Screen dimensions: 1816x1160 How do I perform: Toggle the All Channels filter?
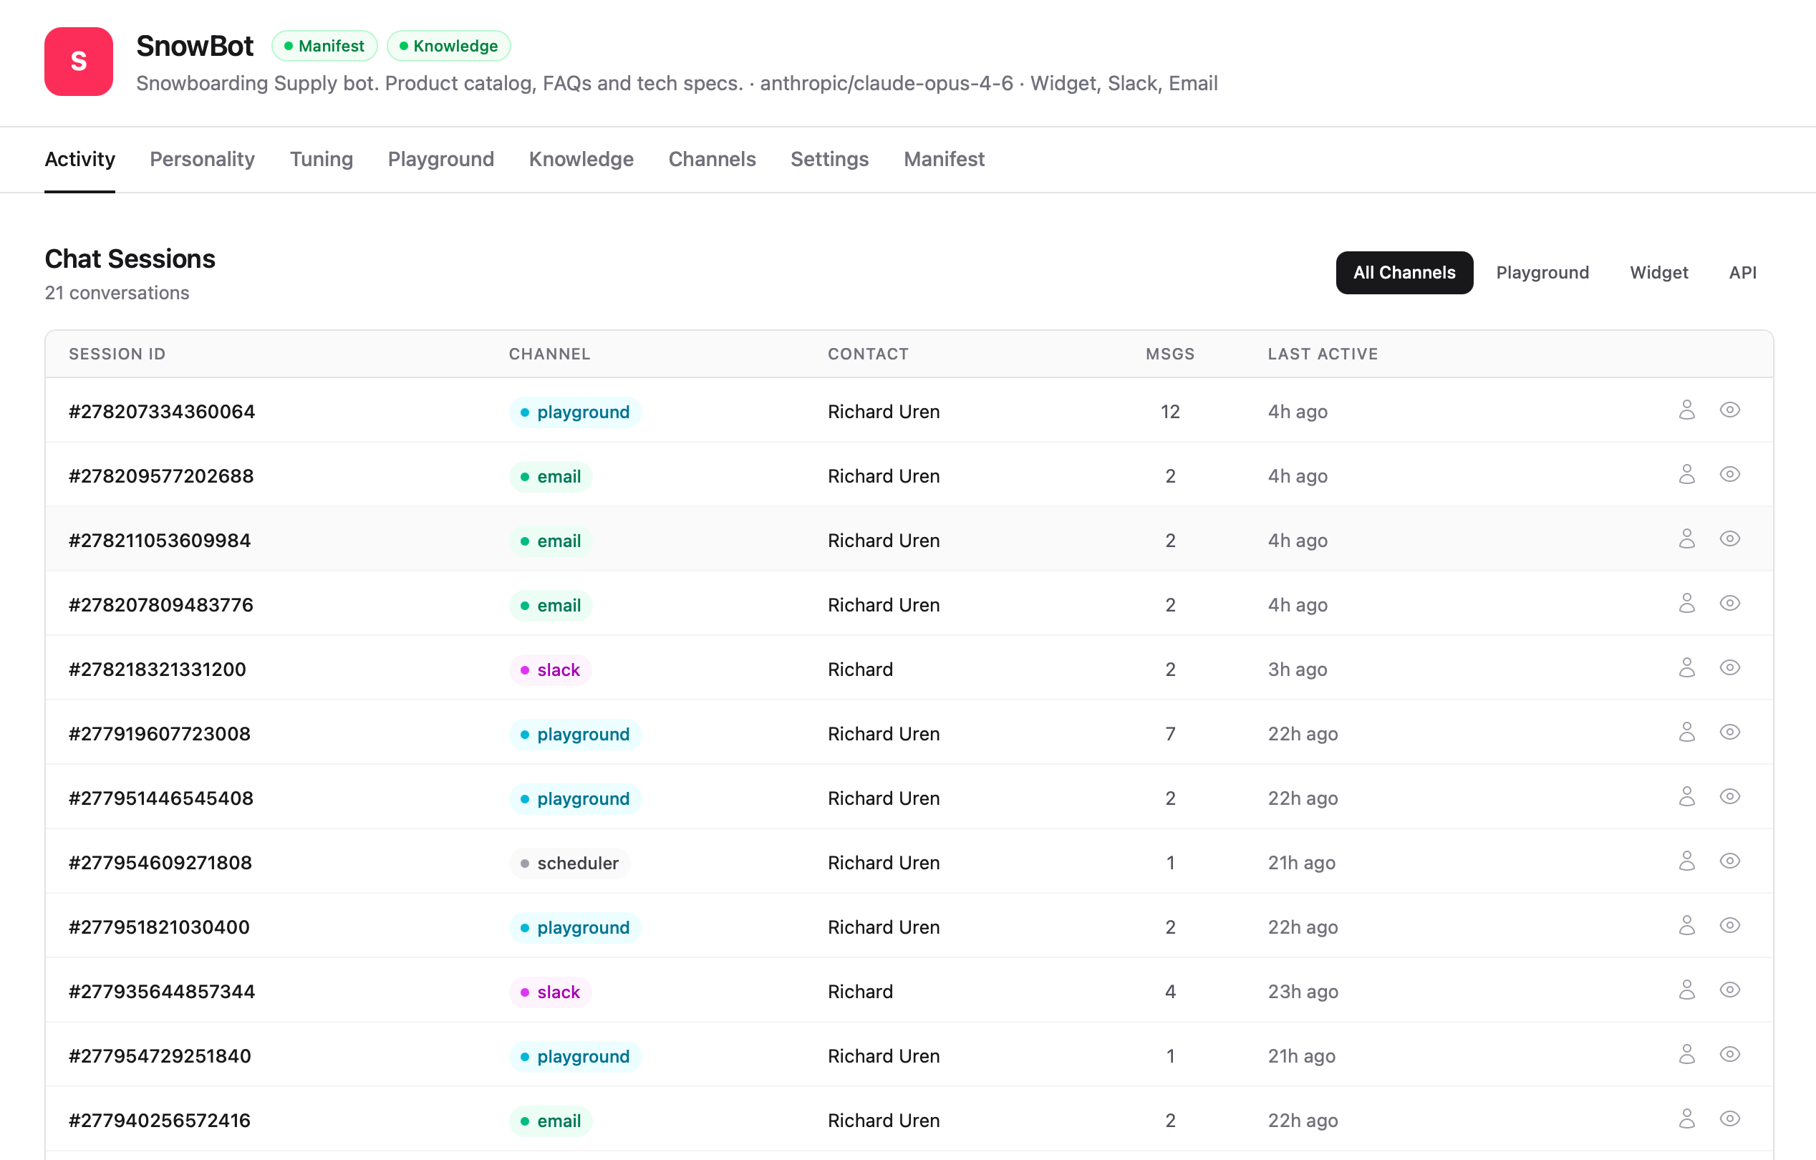click(1404, 272)
